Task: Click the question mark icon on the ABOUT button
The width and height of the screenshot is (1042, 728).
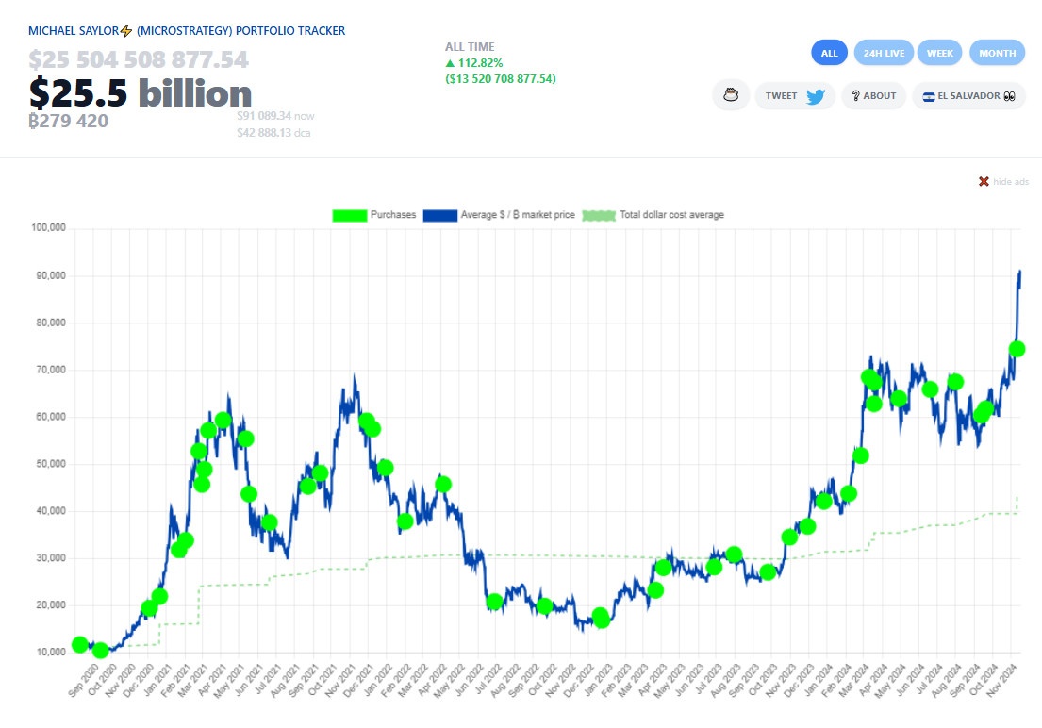Action: click(x=855, y=95)
